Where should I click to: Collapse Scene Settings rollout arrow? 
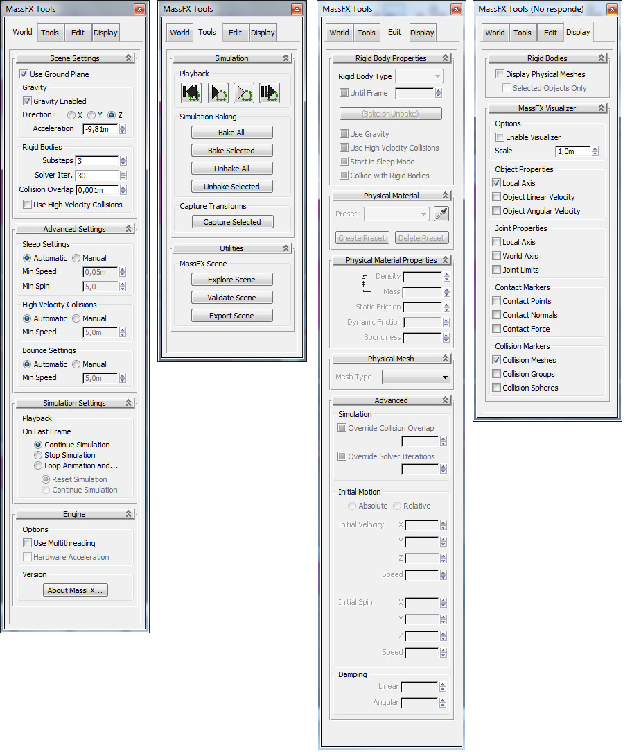pos(128,58)
